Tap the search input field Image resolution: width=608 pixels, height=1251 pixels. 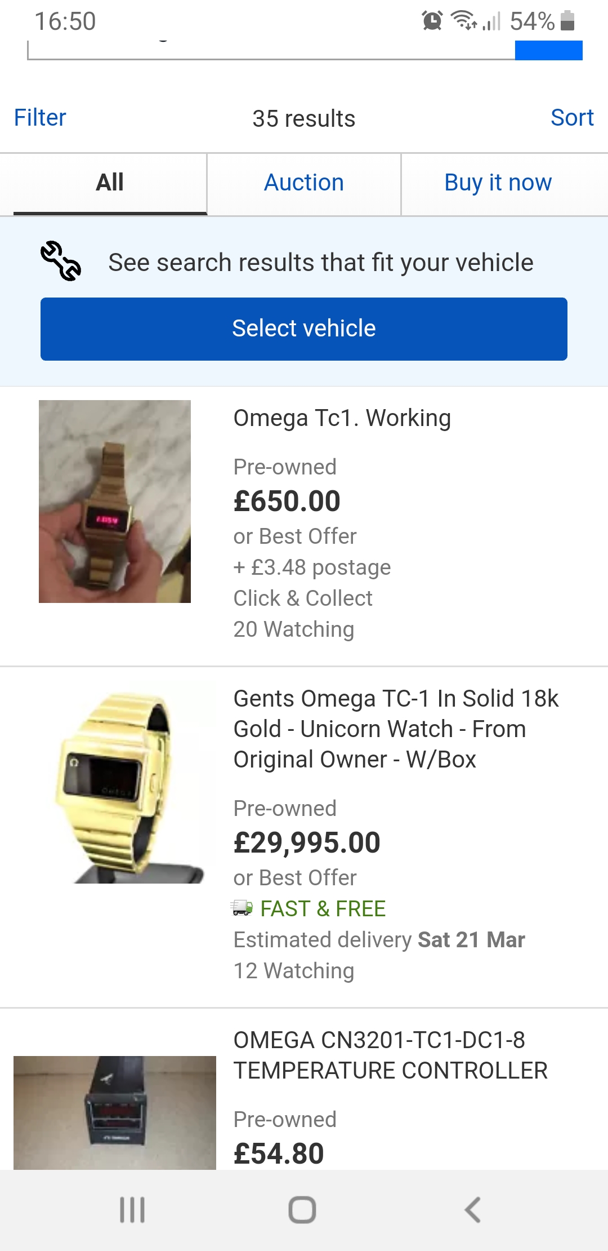[270, 51]
